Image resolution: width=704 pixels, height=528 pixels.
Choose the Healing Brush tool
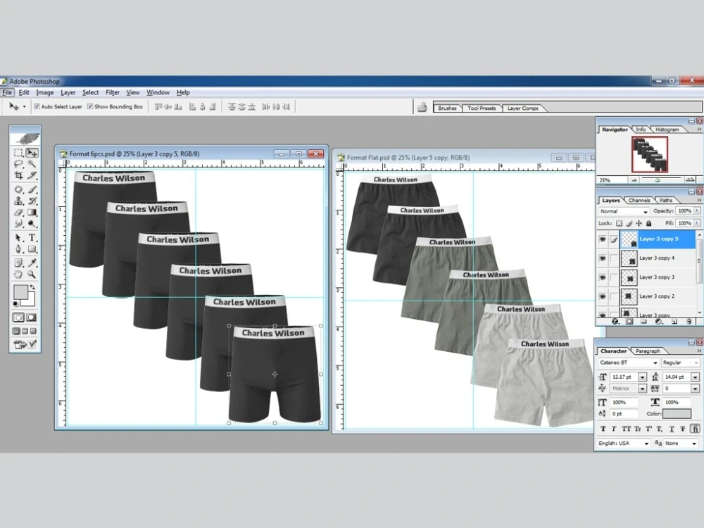[x=18, y=189]
